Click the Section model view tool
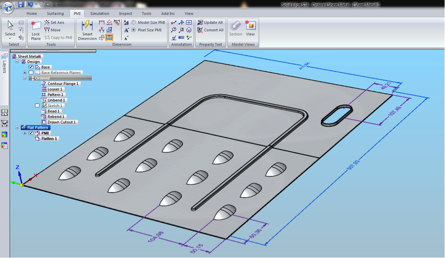 click(x=236, y=28)
